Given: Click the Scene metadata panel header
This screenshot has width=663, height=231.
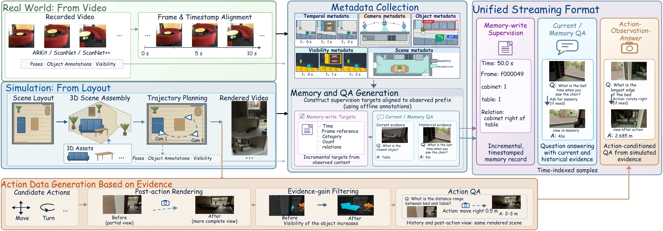Looking at the screenshot, I should coord(414,50).
